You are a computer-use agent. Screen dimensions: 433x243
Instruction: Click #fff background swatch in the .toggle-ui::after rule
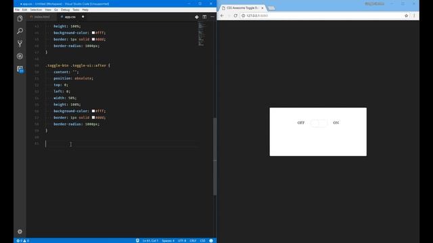coord(93,111)
